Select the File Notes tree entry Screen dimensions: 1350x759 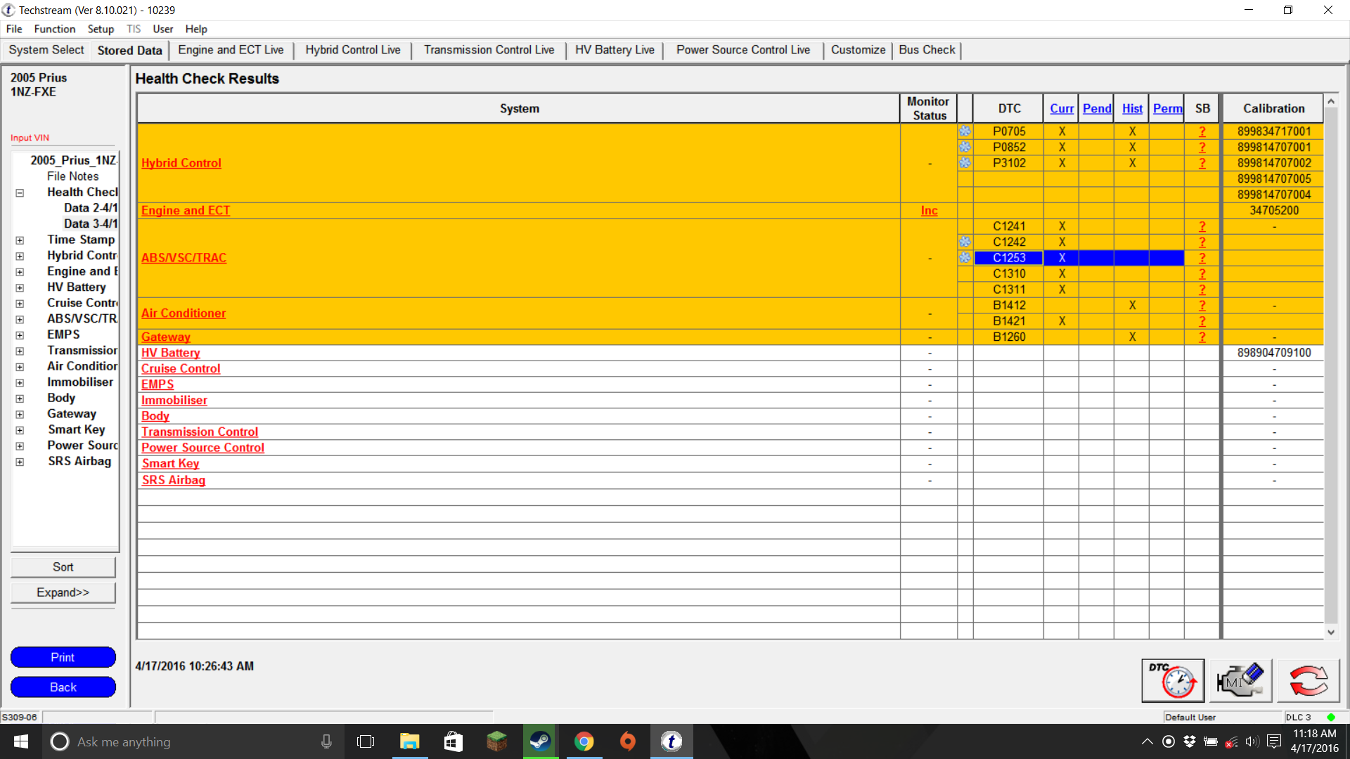pyautogui.click(x=73, y=176)
